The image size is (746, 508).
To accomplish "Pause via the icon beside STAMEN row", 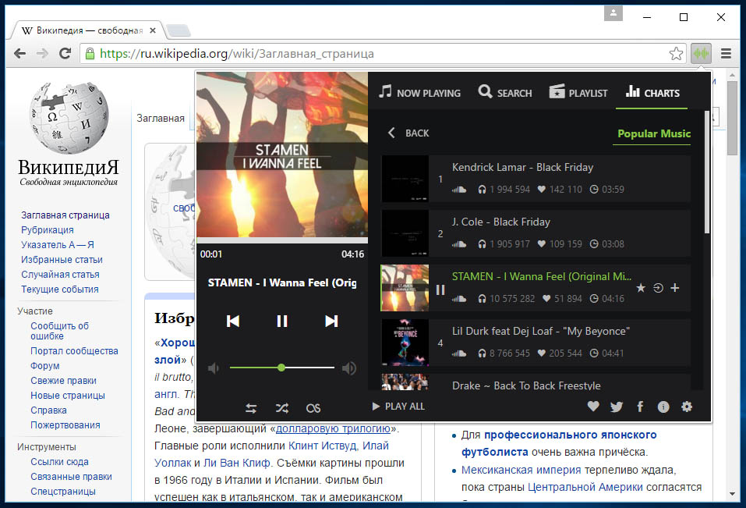I will click(440, 290).
